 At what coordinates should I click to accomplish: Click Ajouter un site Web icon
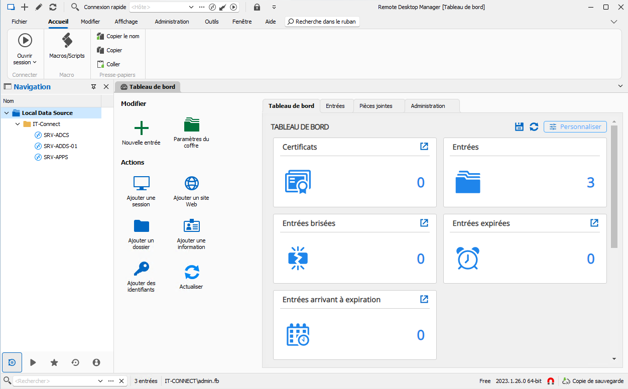(x=191, y=183)
